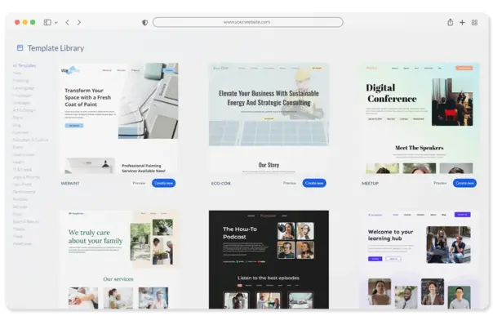Open the learning hub template thumbnail
This screenshot has width=493, height=316.
pos(420,260)
